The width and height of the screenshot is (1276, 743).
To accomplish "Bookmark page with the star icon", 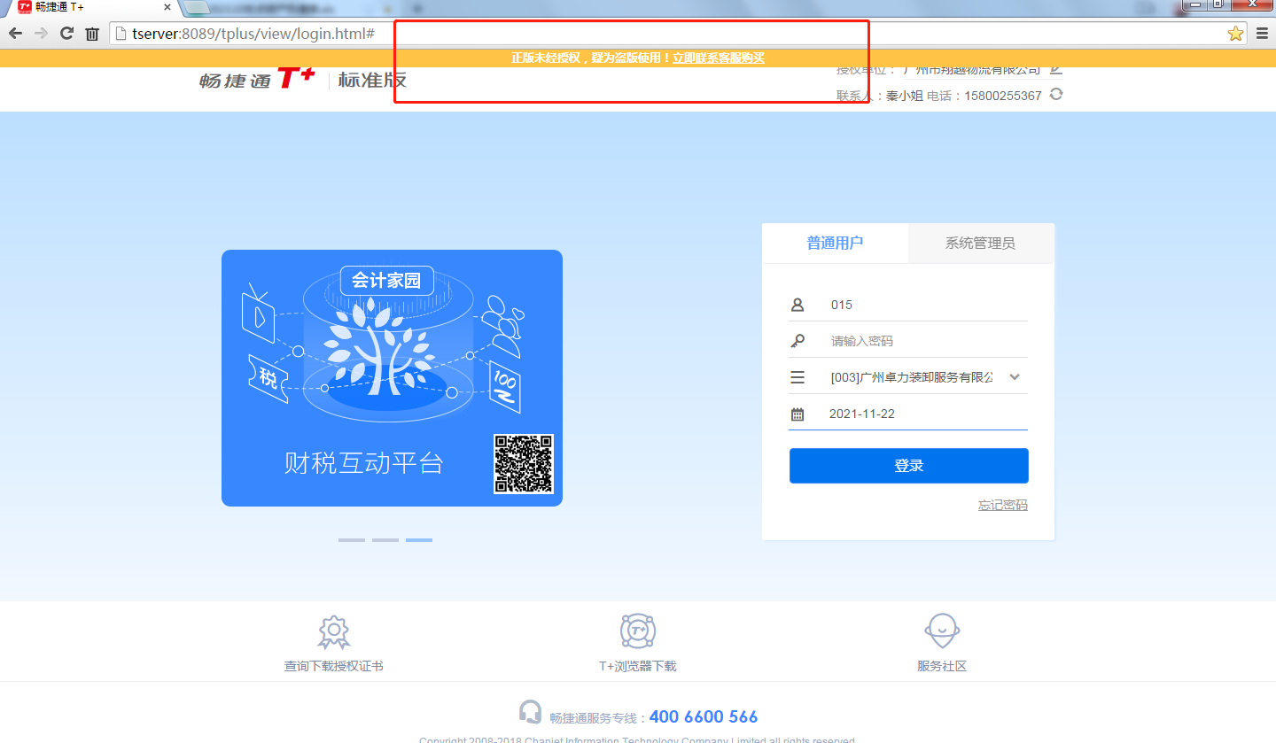I will coord(1235,34).
